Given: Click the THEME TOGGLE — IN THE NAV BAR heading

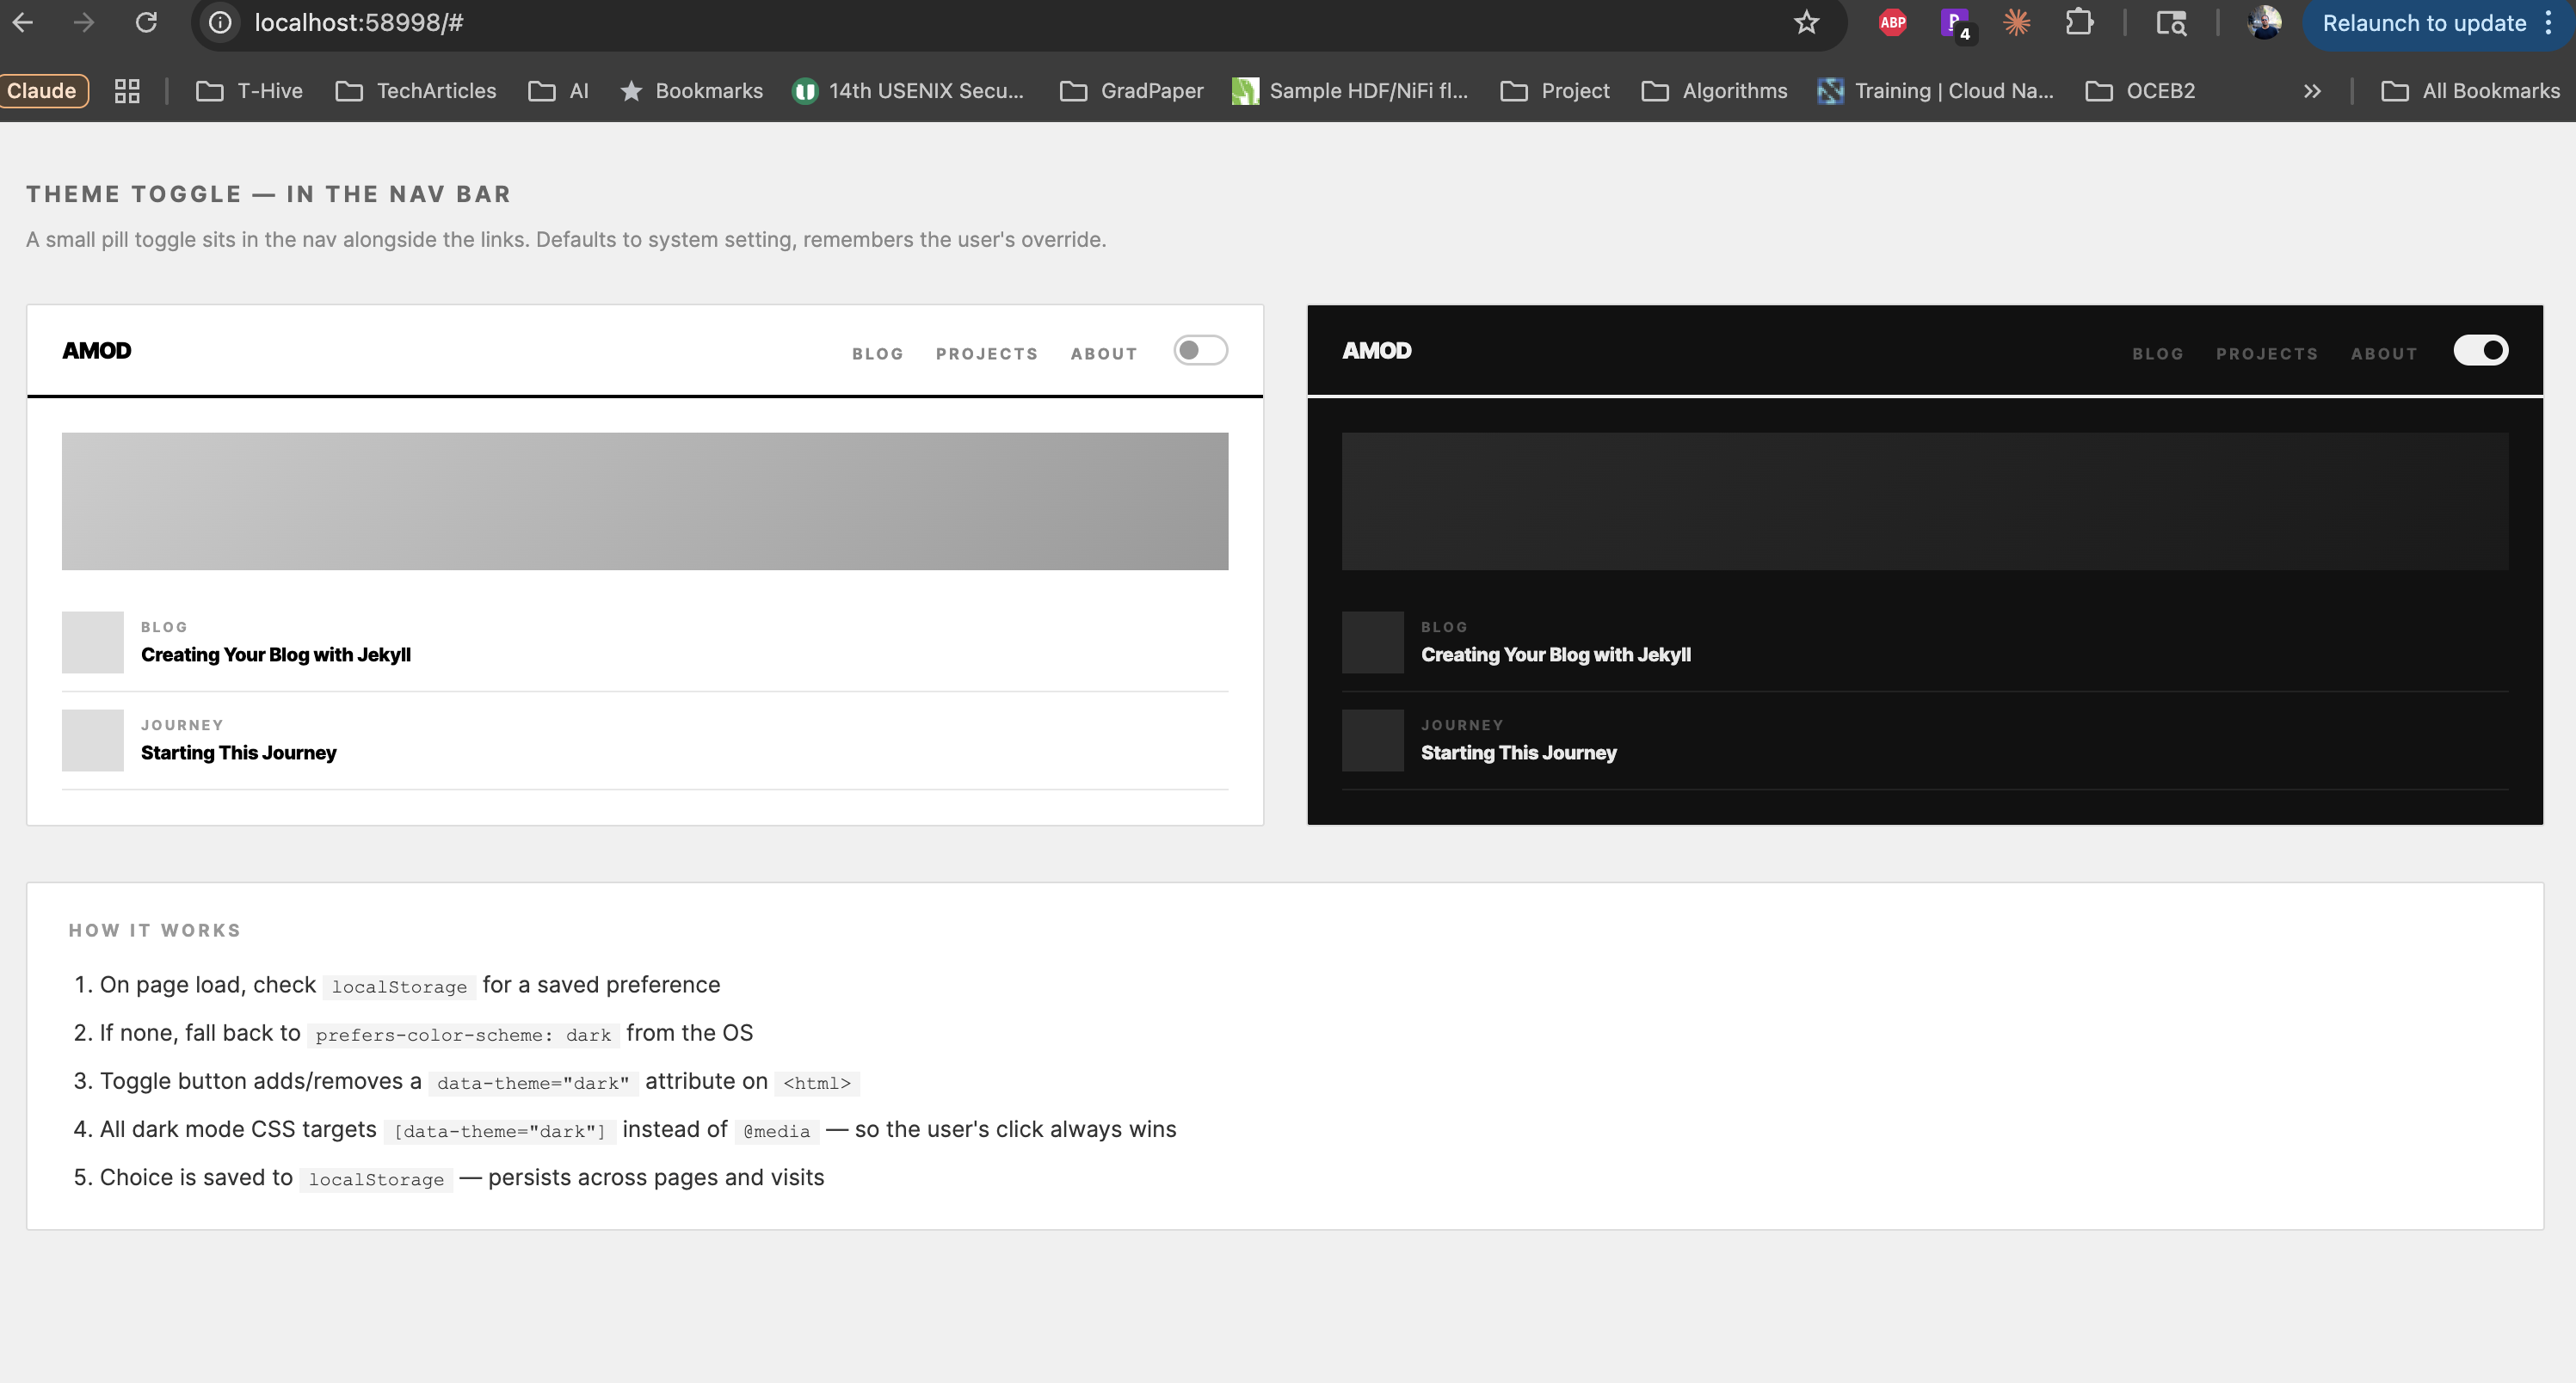Looking at the screenshot, I should (x=269, y=194).
